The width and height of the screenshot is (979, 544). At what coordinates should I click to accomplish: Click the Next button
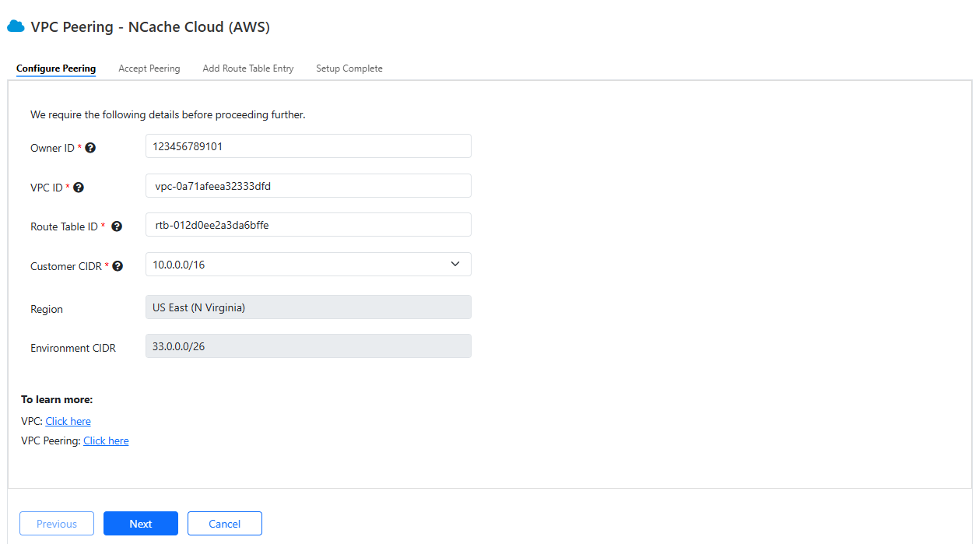tap(141, 524)
